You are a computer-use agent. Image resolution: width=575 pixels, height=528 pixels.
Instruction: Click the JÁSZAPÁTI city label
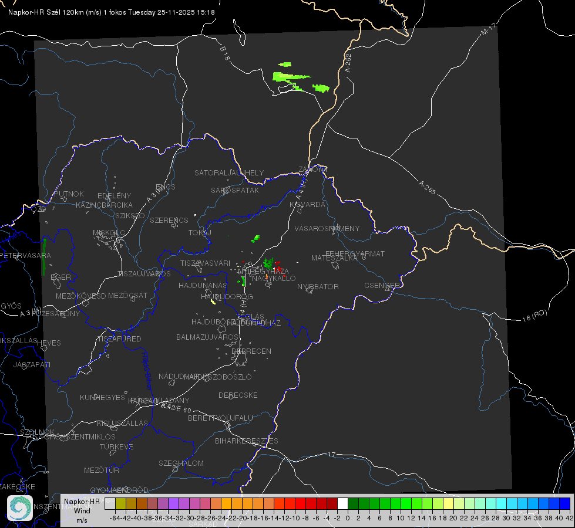click(32, 364)
